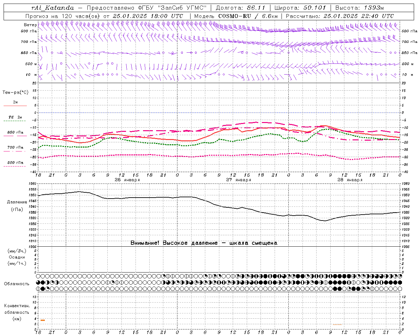Select the forecast start time 25.01.2025 18:00 UTC

(148, 16)
